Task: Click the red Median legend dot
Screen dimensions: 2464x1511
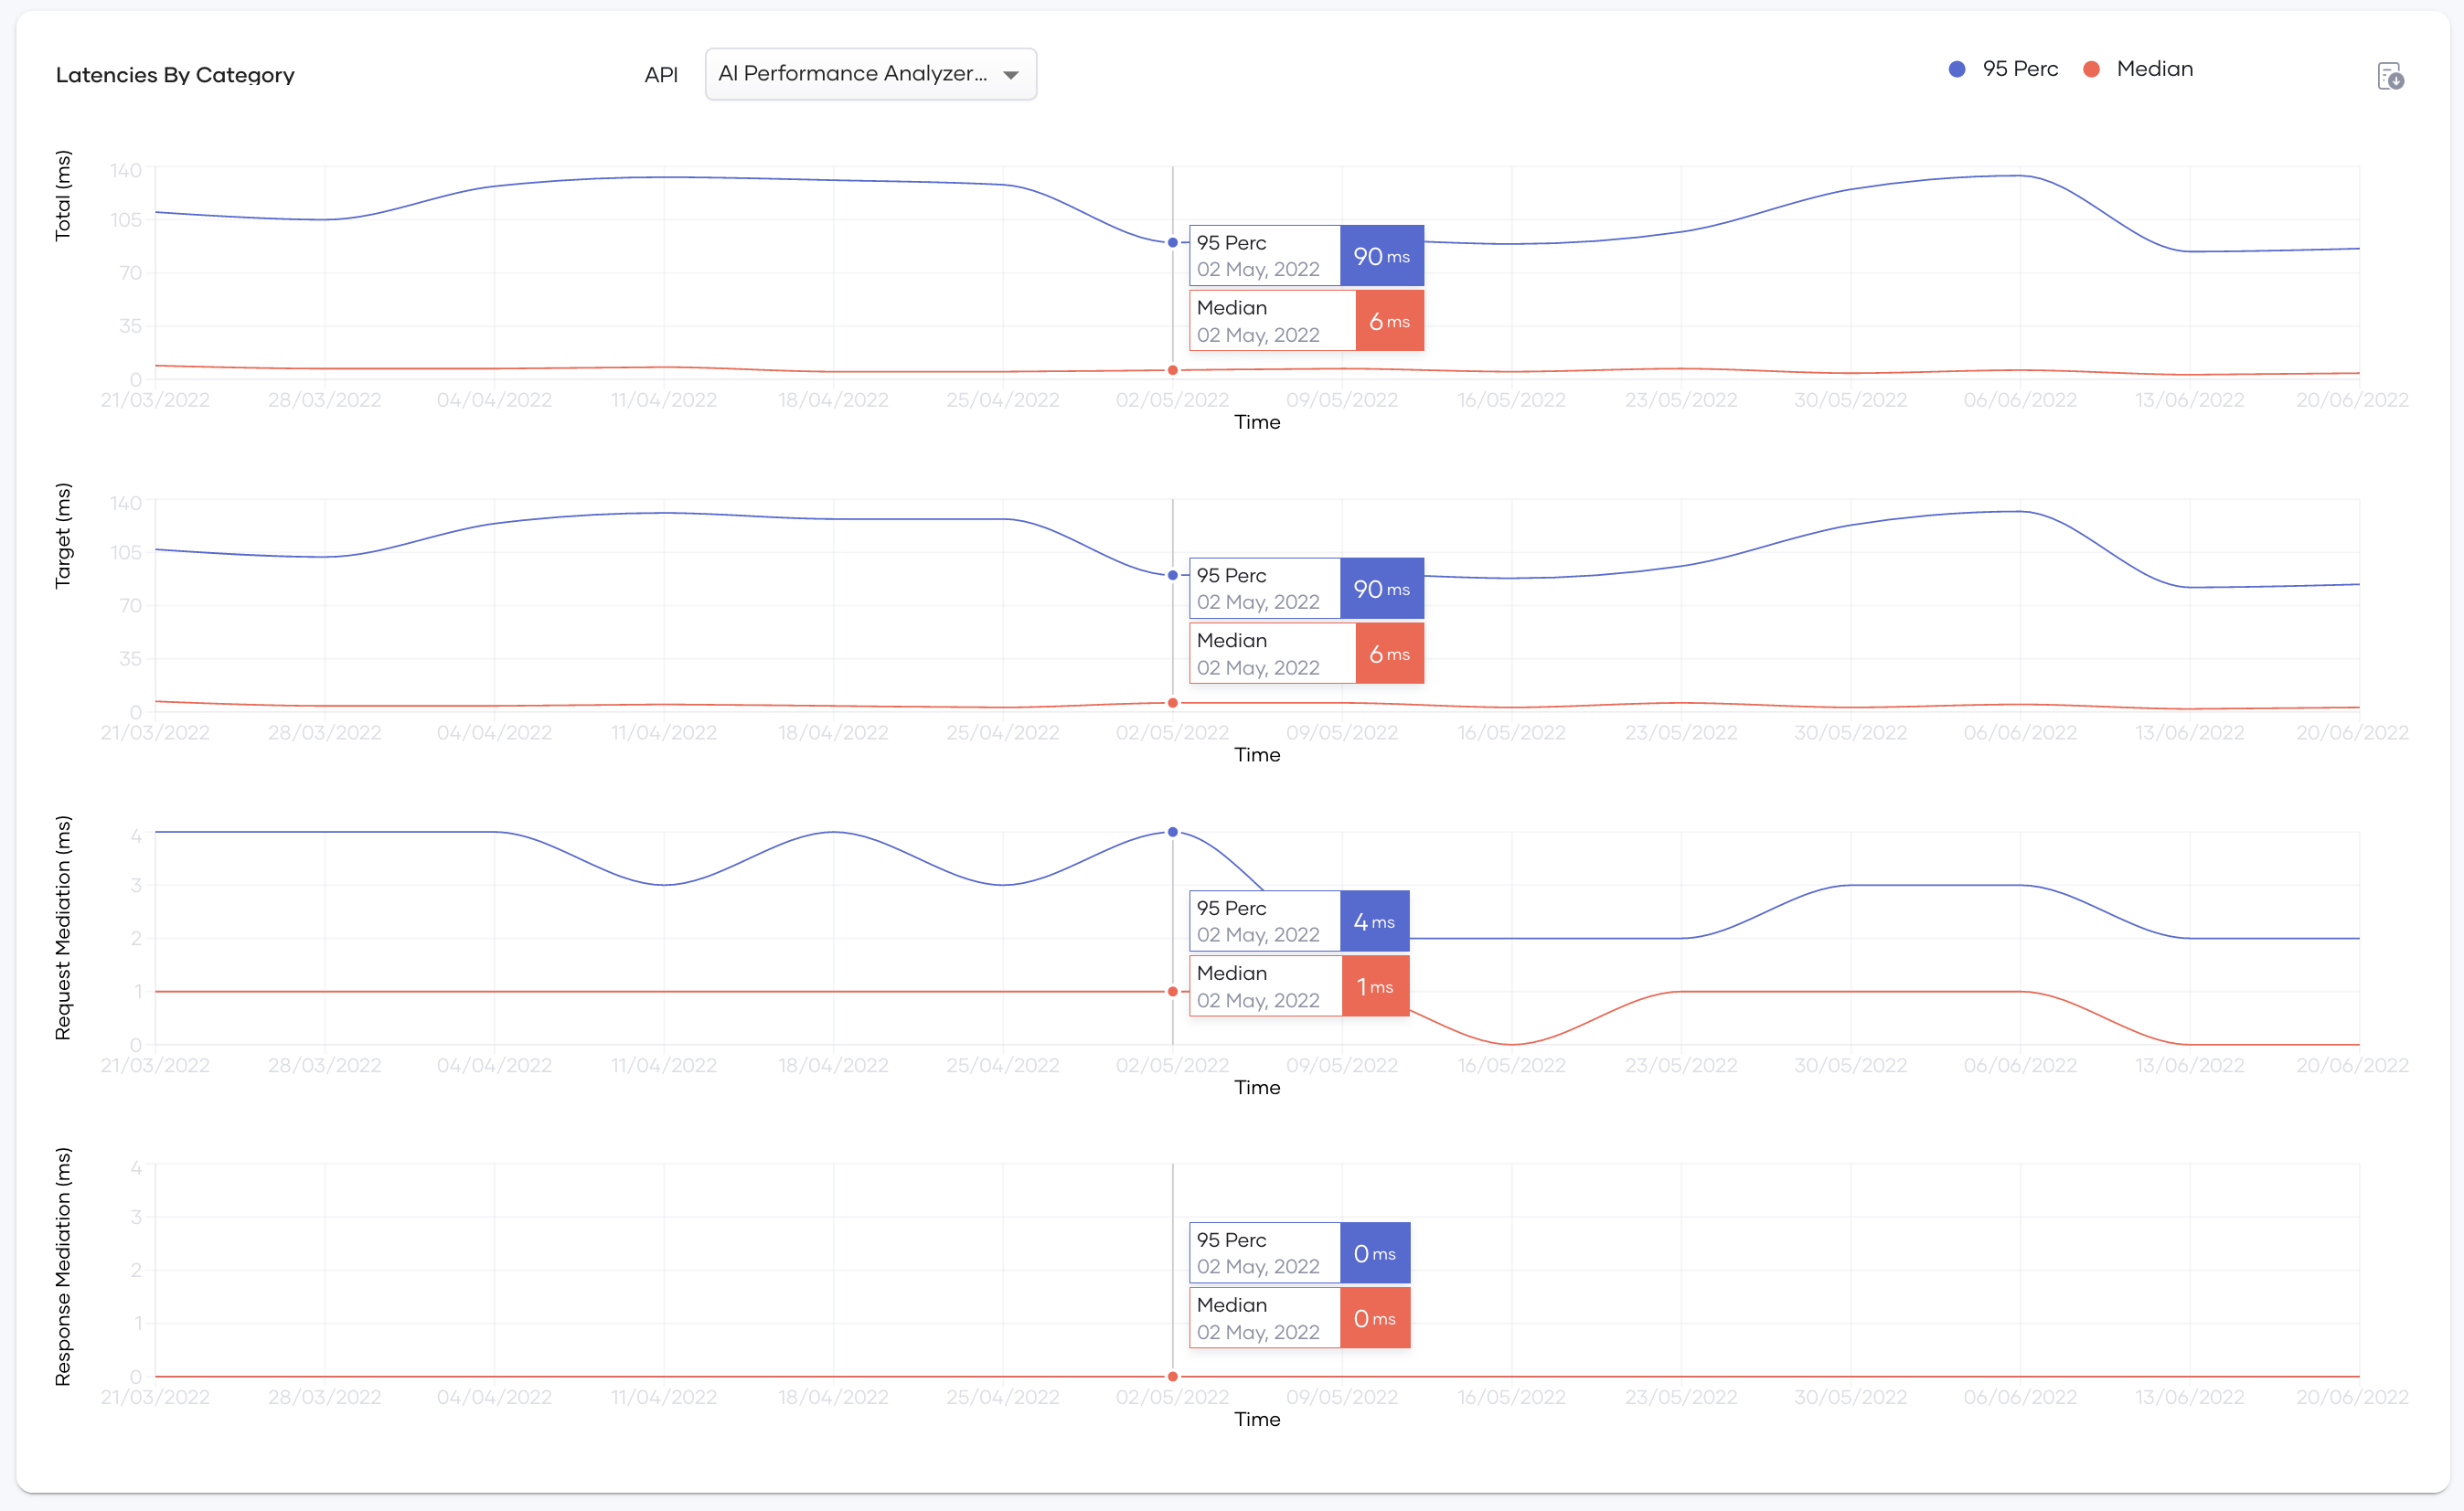Action: click(2091, 69)
